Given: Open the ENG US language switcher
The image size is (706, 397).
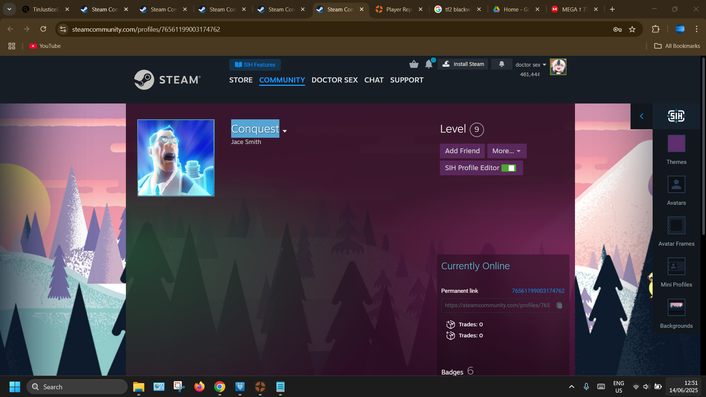Looking at the screenshot, I should (618, 387).
